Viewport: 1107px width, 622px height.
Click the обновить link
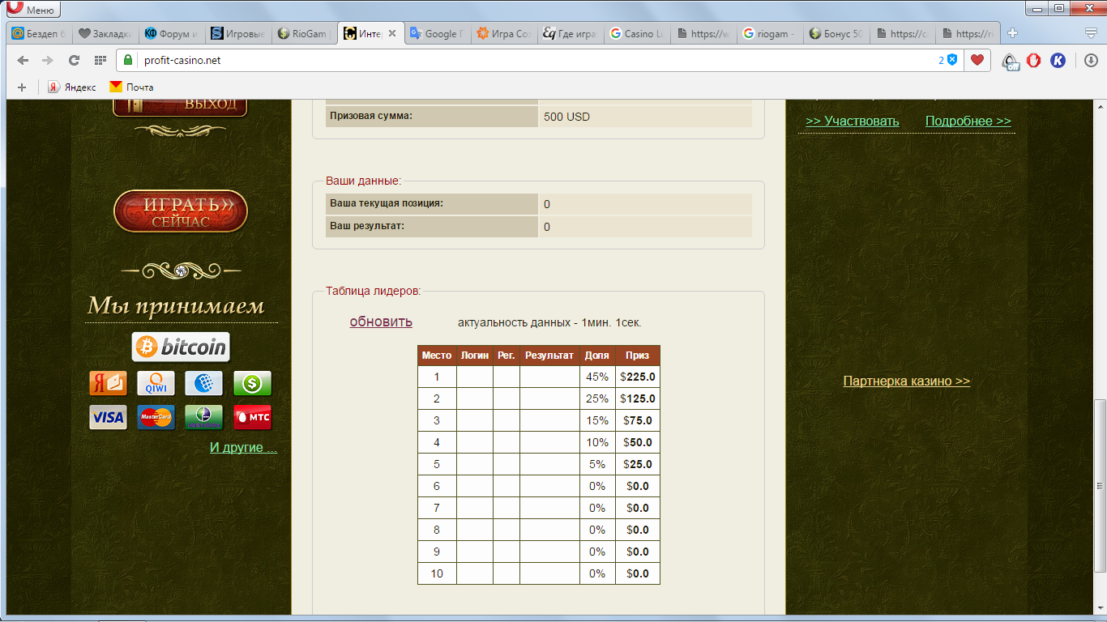381,322
